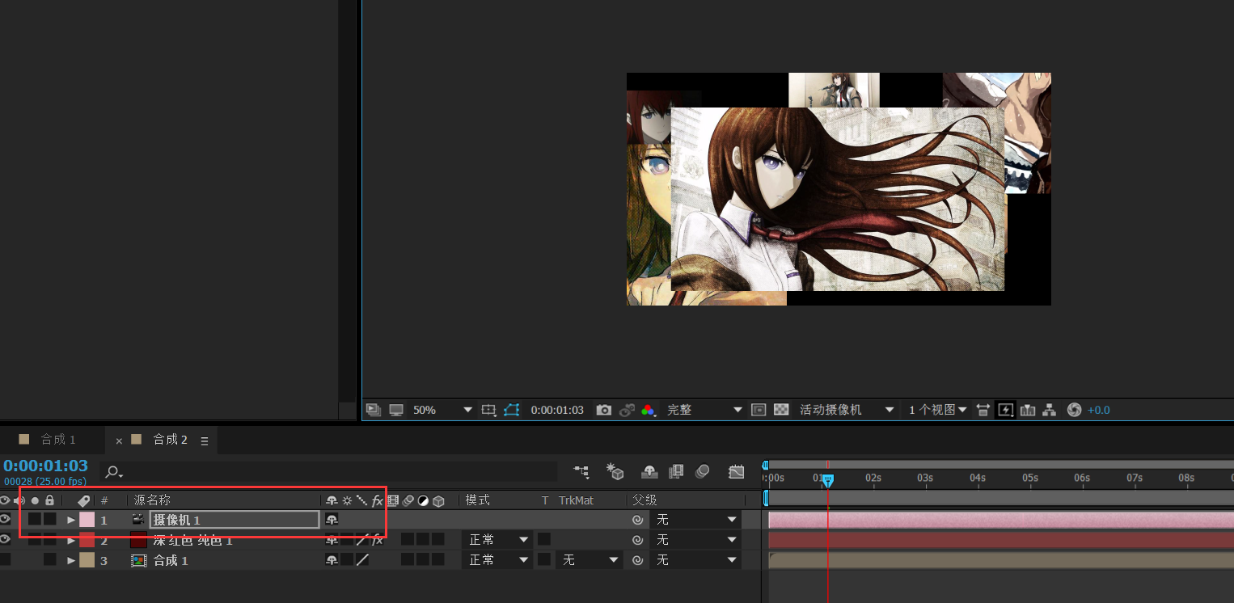The image size is (1234, 603).
Task: Select the 合成 2 timeline tab
Action: tap(170, 440)
